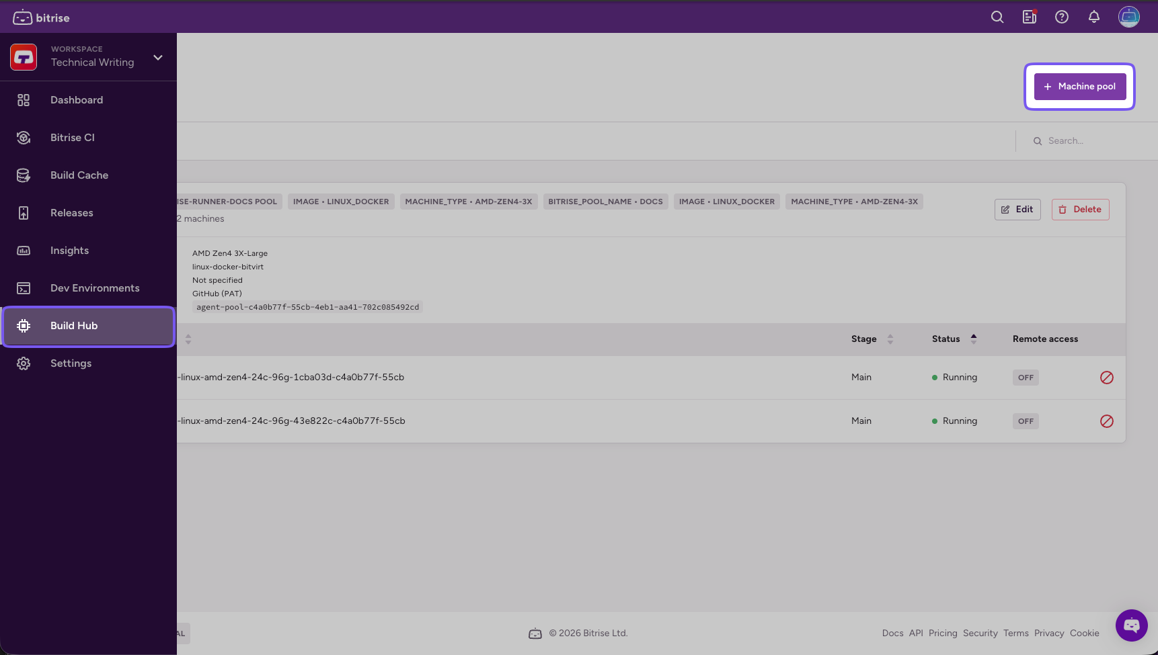Delete the docs machine pool
This screenshot has width=1158, height=655.
[x=1080, y=210]
